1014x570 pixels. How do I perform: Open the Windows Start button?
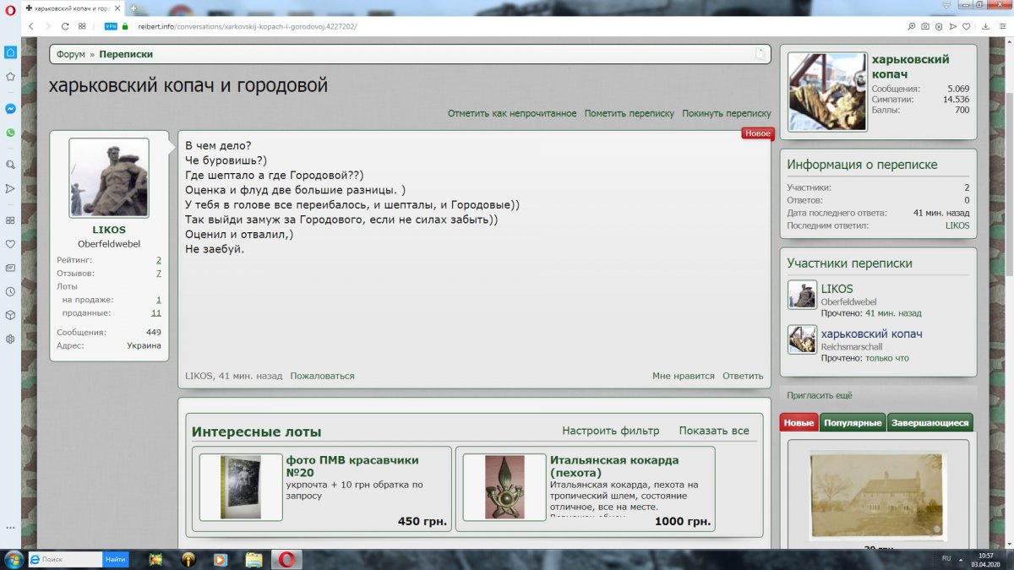[14, 559]
